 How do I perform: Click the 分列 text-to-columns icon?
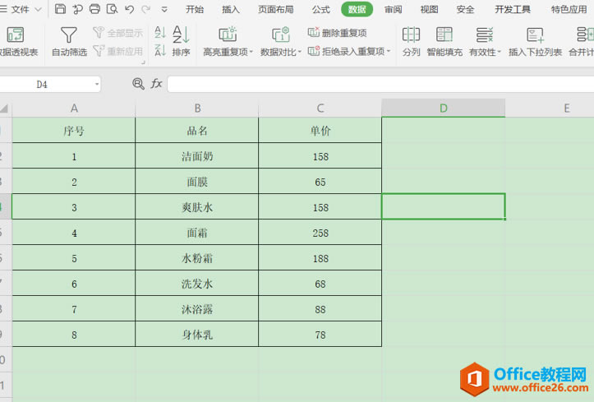[x=411, y=35]
